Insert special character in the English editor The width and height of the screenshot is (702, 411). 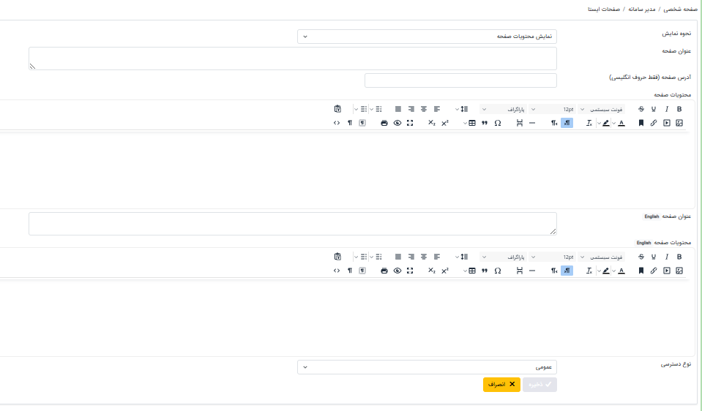(498, 271)
